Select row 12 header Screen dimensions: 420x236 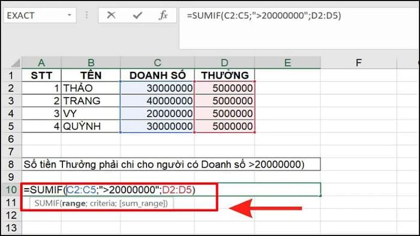pos(11,215)
